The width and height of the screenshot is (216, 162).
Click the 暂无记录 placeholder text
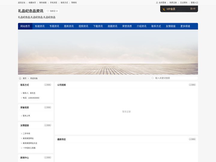pyautogui.click(x=126, y=112)
